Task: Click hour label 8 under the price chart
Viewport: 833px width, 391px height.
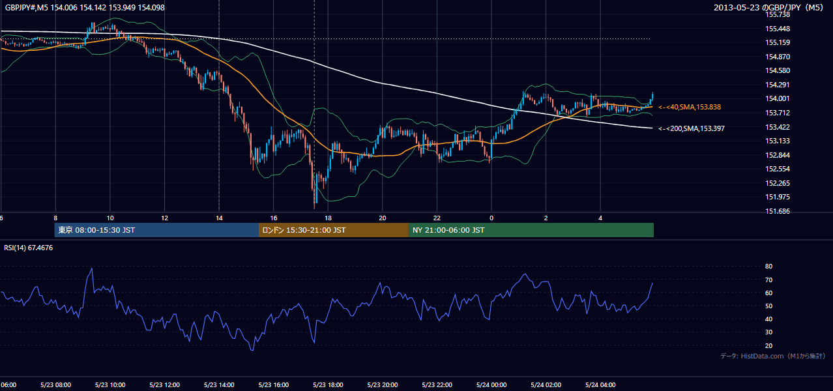Action: tap(55, 218)
